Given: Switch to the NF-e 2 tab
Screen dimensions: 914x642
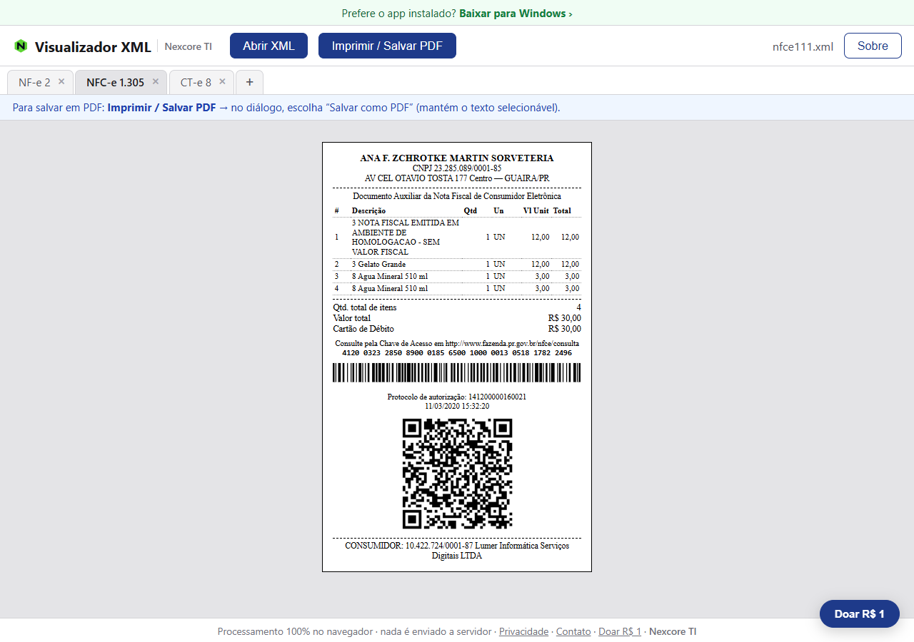Looking at the screenshot, I should coord(34,82).
